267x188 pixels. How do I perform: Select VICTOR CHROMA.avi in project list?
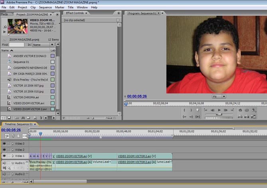[x=26, y=97]
